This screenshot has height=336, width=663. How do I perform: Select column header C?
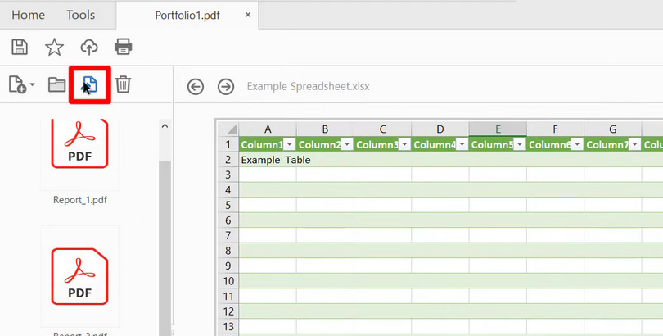pos(383,129)
